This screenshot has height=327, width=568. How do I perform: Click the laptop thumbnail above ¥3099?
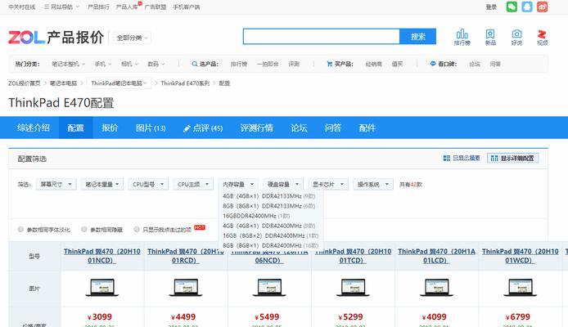102,288
